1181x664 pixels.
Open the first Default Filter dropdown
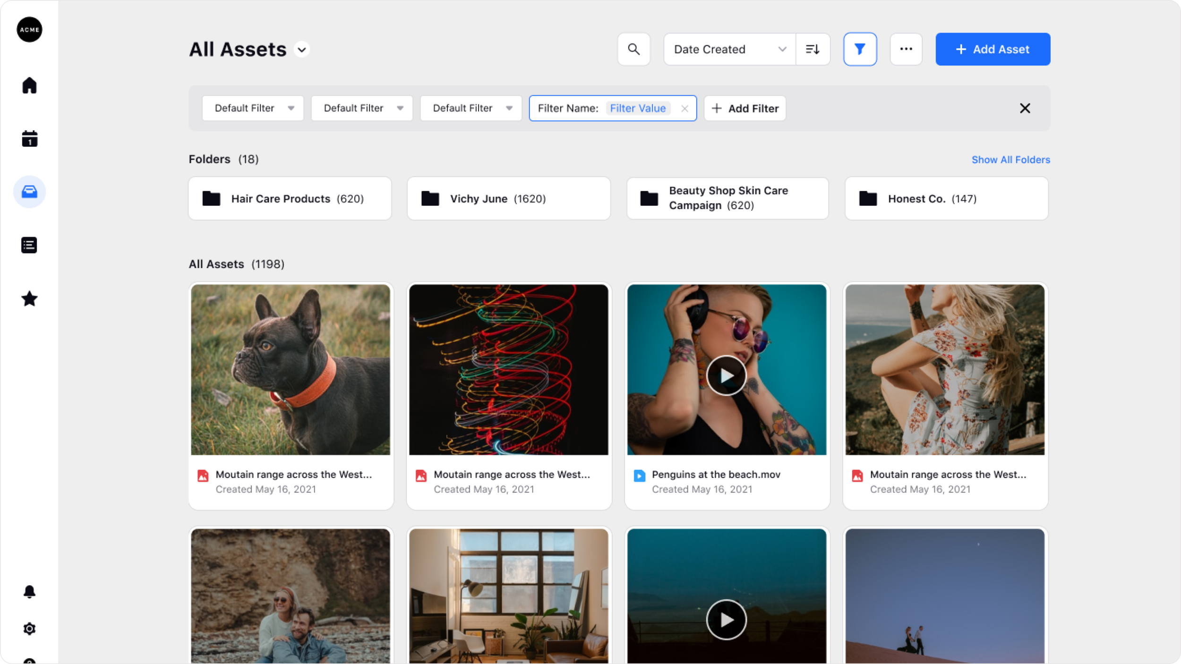[253, 108]
